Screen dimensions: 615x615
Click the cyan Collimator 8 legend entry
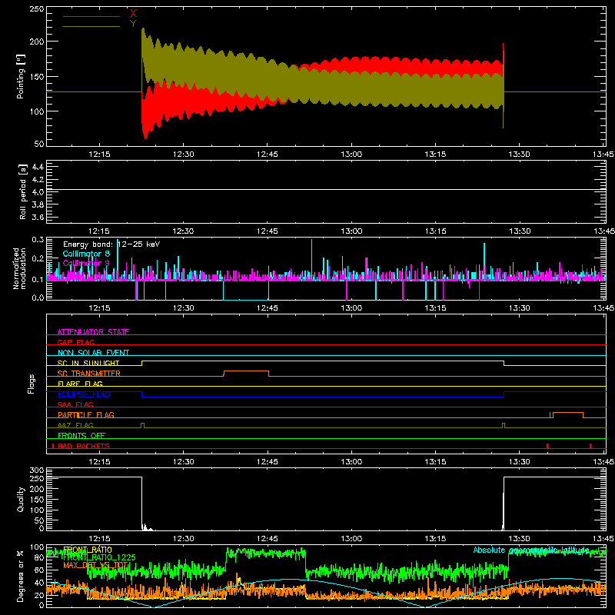[86, 254]
